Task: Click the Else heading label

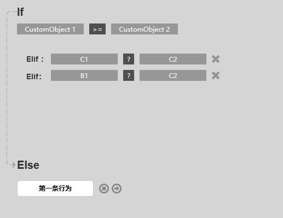Action: [x=28, y=165]
